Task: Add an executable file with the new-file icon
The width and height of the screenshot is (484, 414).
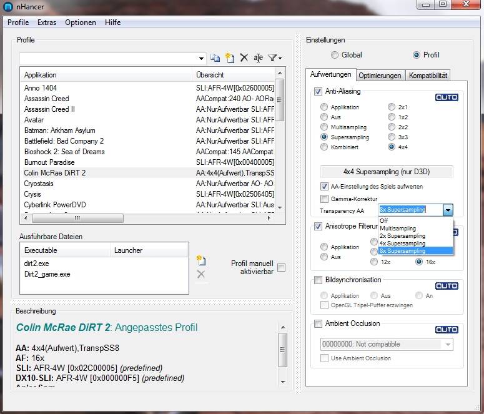Action: [x=201, y=260]
